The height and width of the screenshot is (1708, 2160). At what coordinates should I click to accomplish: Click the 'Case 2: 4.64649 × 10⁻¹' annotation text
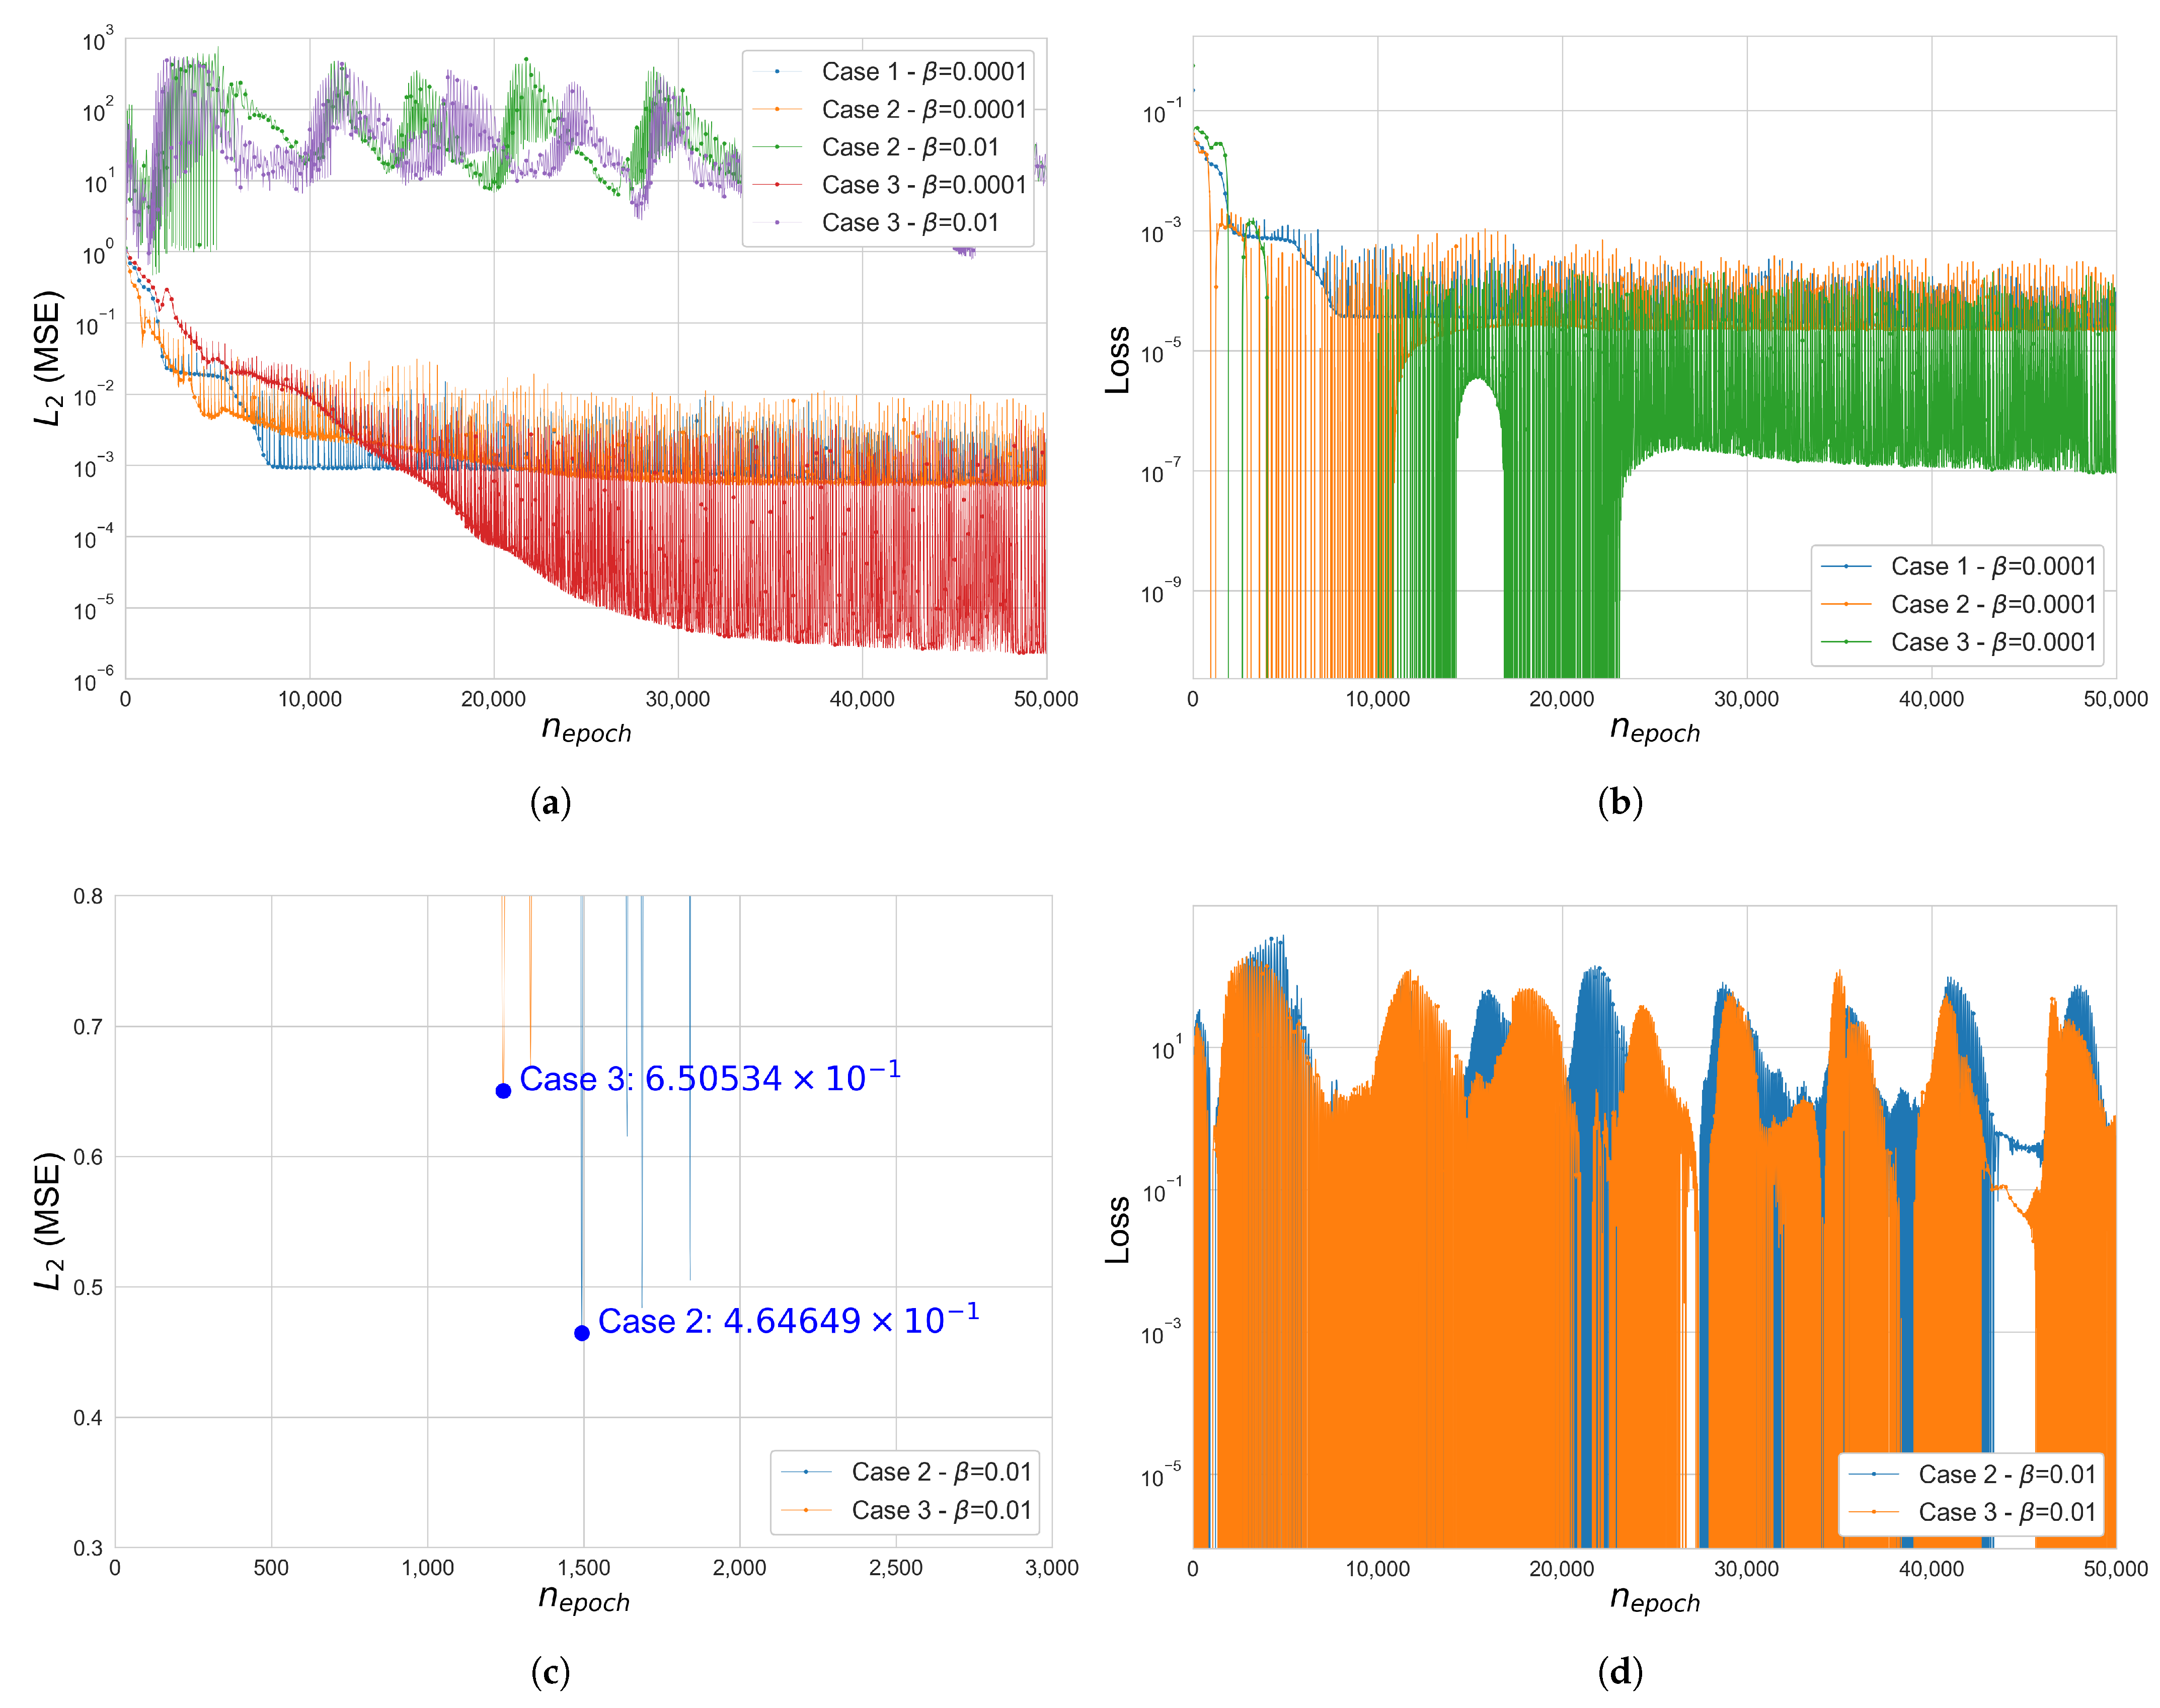[x=789, y=1321]
